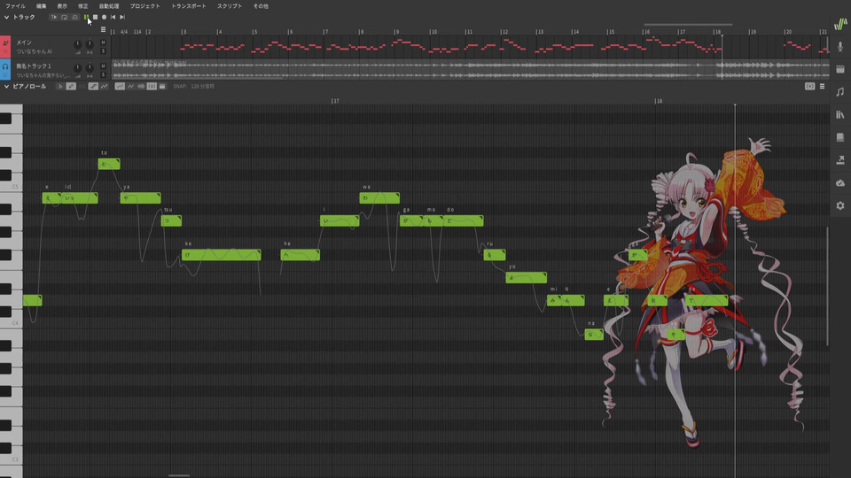Image resolution: width=851 pixels, height=478 pixels.
Task: Pause playback with the green pause button
Action: (x=86, y=18)
